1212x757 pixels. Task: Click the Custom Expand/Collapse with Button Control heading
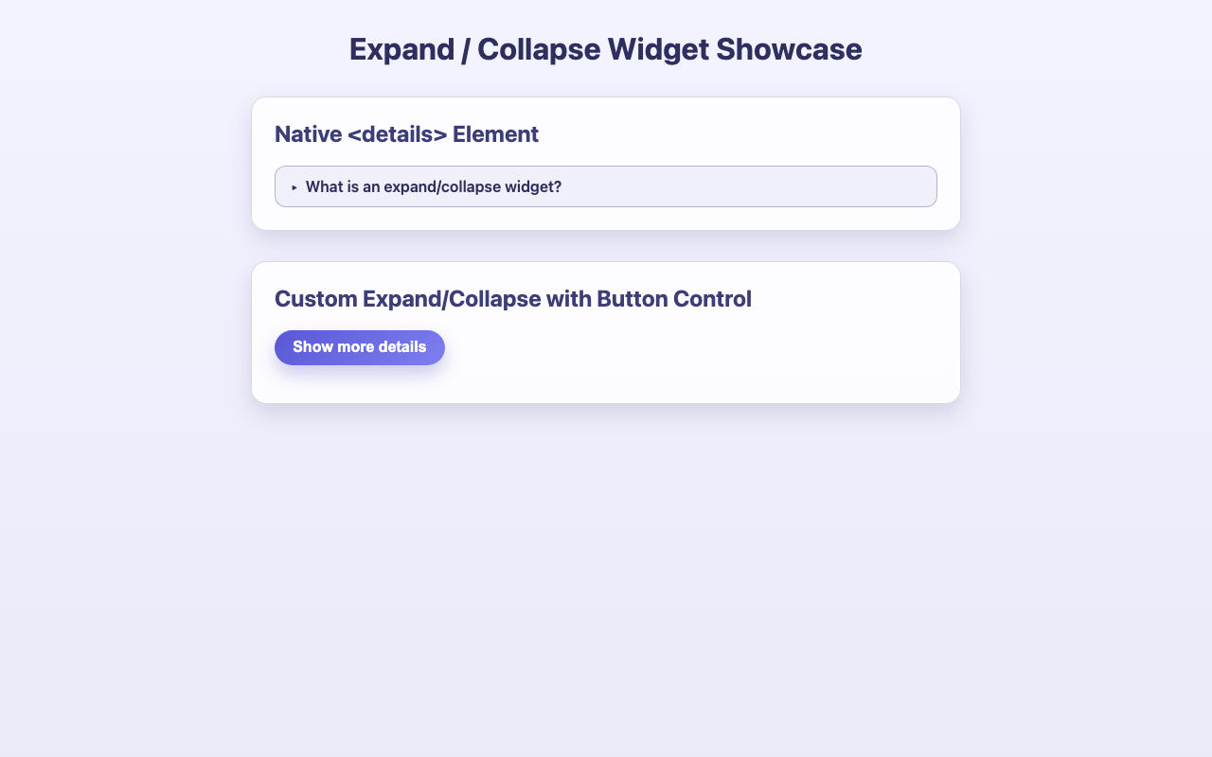[x=513, y=298]
